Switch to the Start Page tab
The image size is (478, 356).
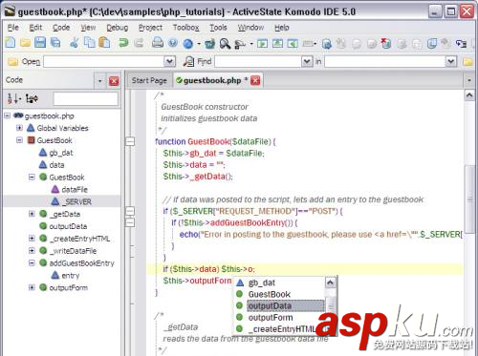coord(149,80)
